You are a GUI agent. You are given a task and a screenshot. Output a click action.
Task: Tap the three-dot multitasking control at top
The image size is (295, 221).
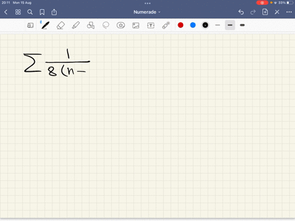tap(147, 3)
